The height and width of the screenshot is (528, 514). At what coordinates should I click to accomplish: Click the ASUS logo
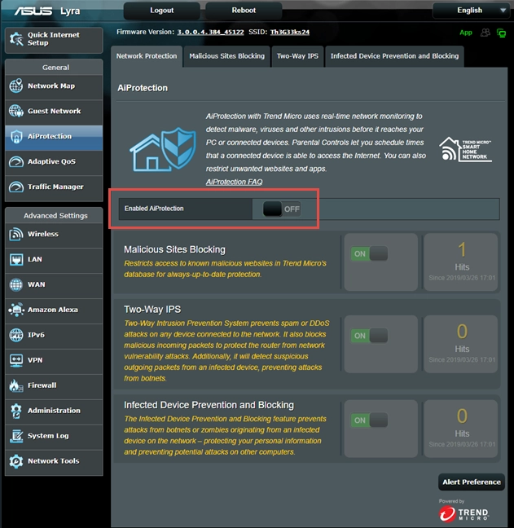33,11
